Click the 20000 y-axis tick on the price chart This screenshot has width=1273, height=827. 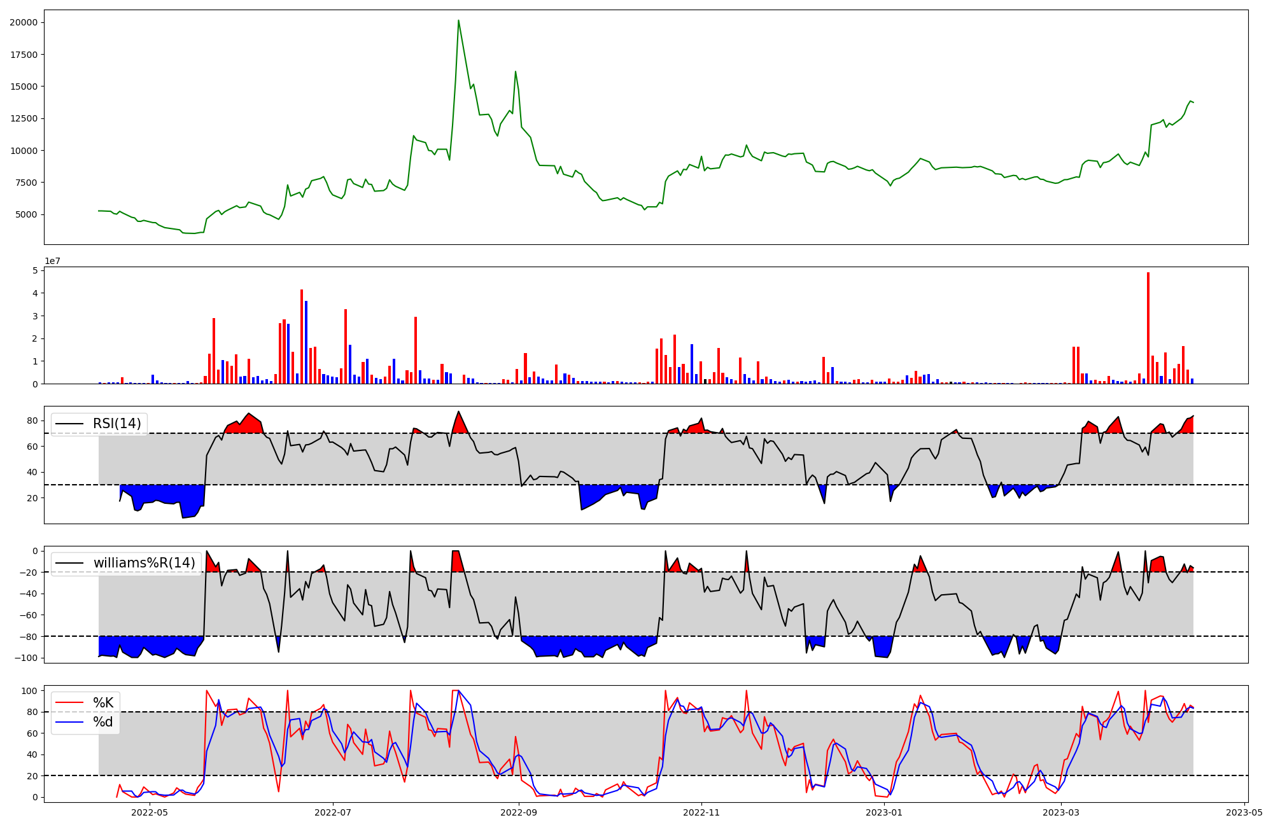click(x=24, y=22)
